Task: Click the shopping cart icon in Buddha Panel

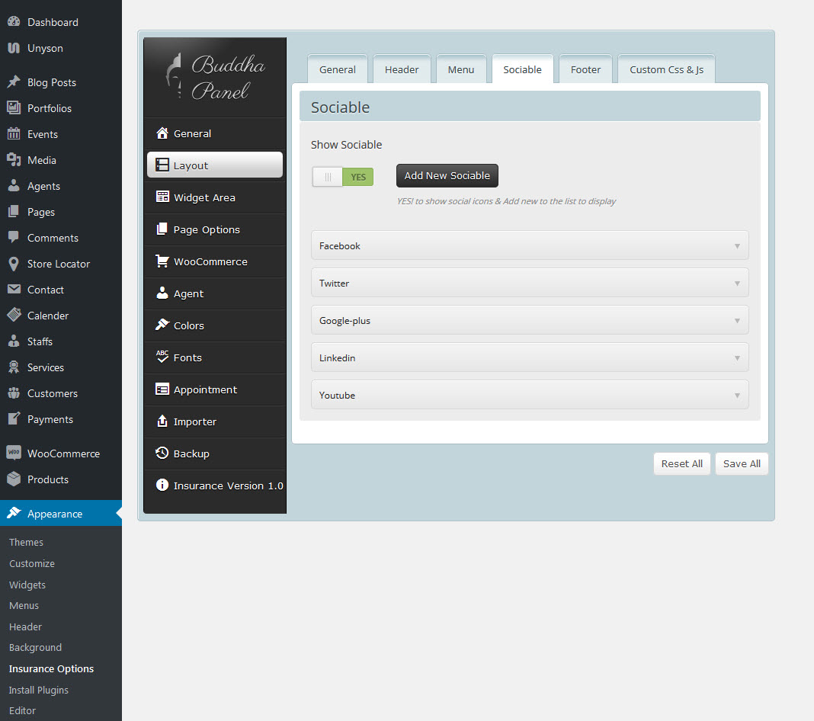Action: click(162, 261)
